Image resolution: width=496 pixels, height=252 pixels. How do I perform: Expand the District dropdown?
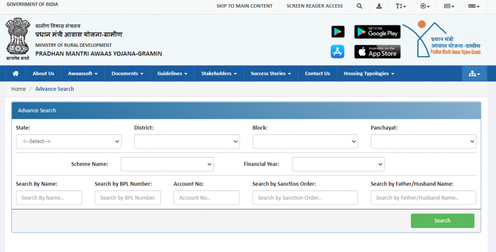point(187,141)
